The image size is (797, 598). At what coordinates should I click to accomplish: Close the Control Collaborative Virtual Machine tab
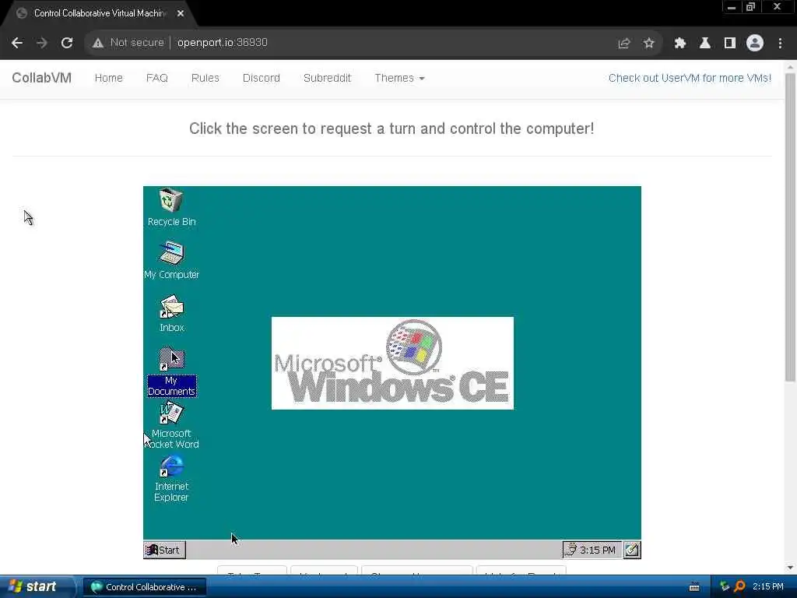(181, 14)
